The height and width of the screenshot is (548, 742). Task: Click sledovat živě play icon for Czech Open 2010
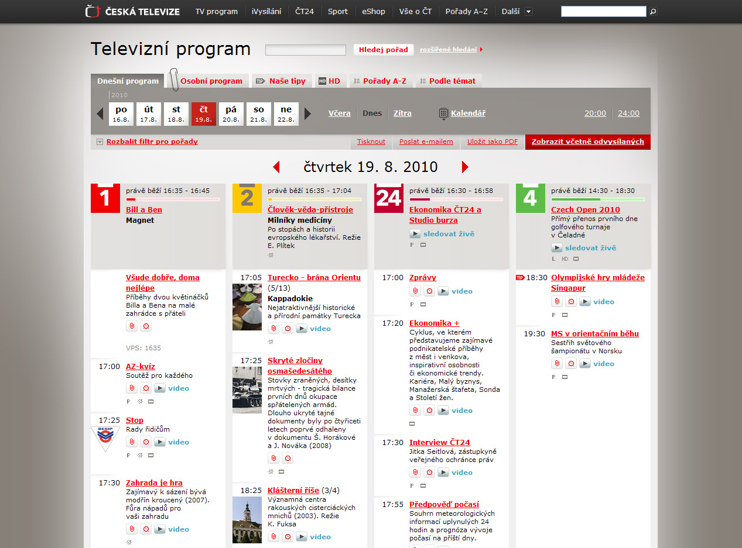point(556,247)
